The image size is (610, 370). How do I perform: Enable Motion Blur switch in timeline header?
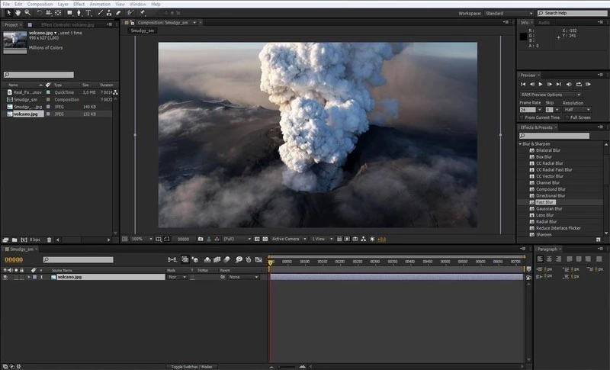[x=227, y=259]
